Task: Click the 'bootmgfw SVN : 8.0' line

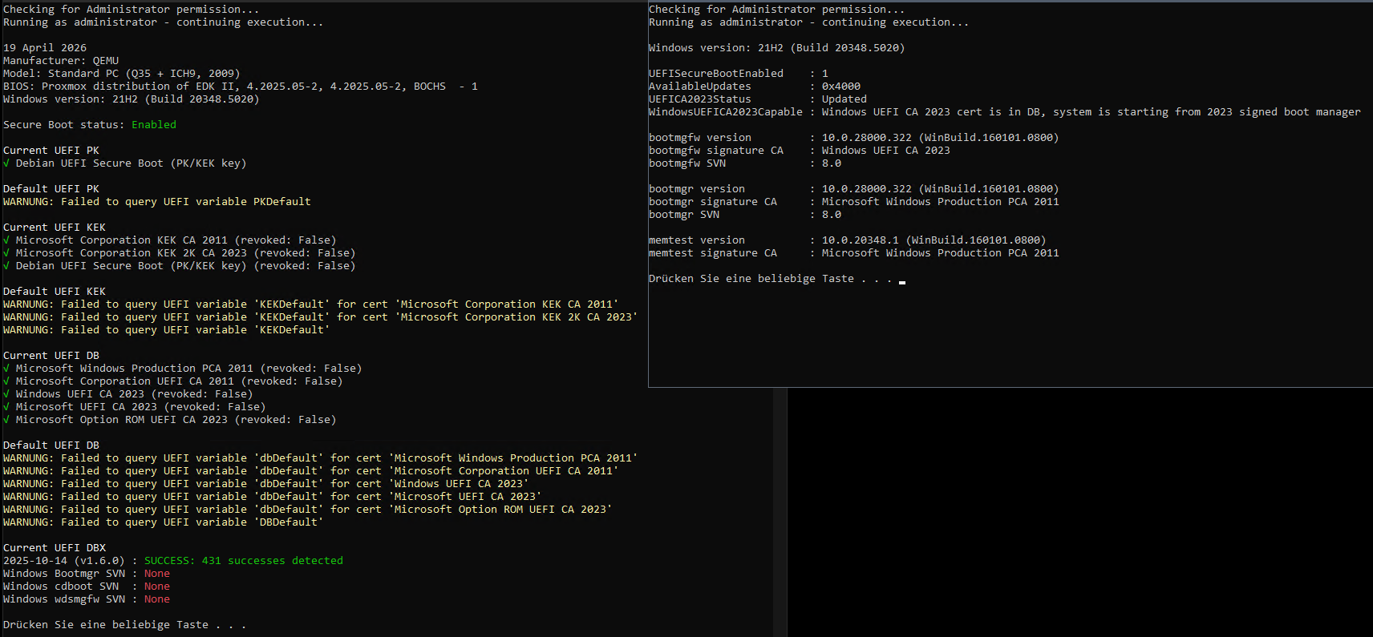Action: tap(745, 163)
